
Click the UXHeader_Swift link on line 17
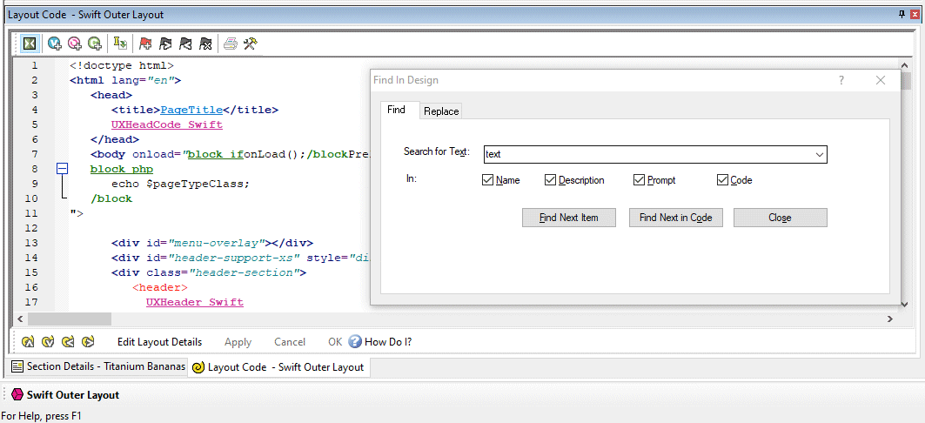click(x=195, y=302)
